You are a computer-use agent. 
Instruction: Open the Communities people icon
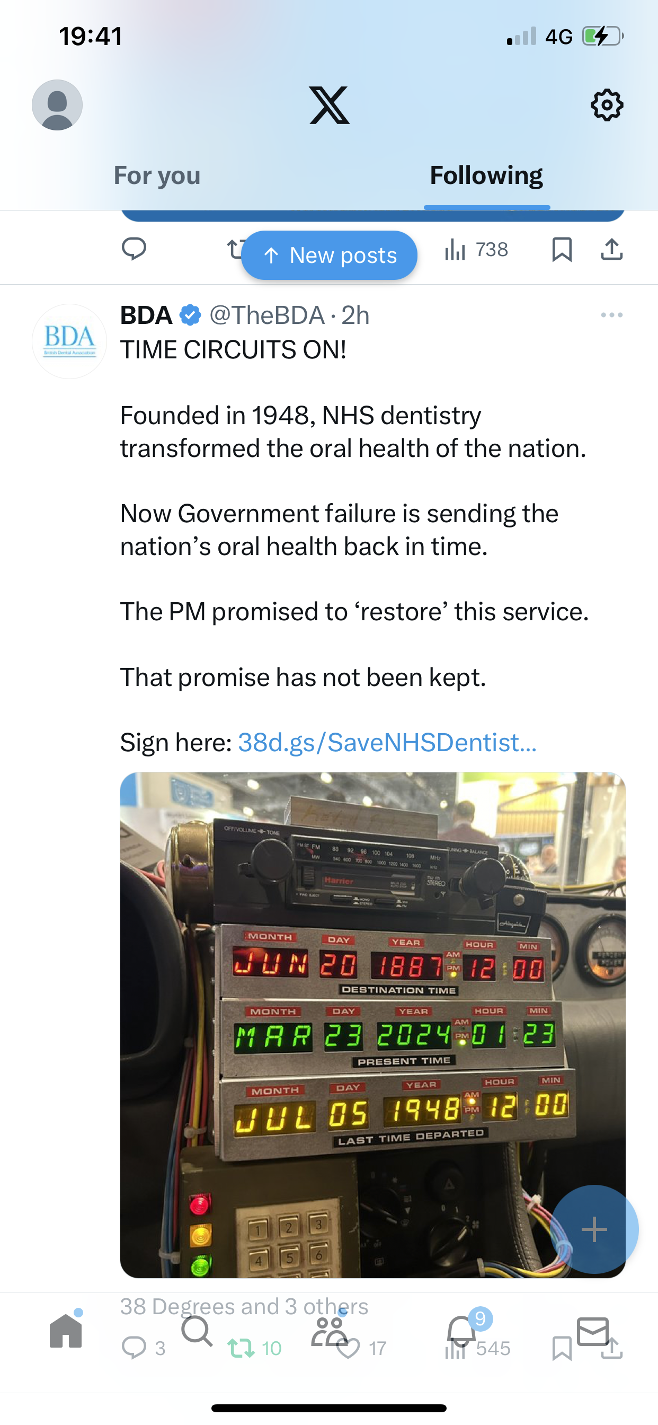pos(329,1331)
